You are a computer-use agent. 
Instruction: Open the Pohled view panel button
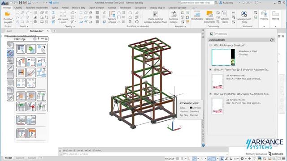[275, 15]
